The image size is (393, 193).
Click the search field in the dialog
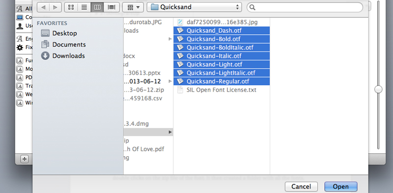pos(305,7)
